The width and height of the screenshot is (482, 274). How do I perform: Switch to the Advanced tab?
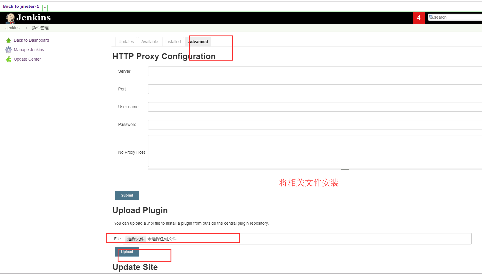198,42
